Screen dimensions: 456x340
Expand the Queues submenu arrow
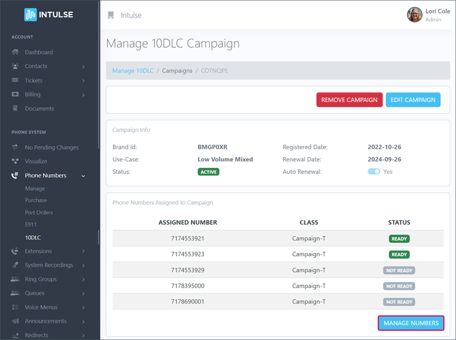coord(83,294)
